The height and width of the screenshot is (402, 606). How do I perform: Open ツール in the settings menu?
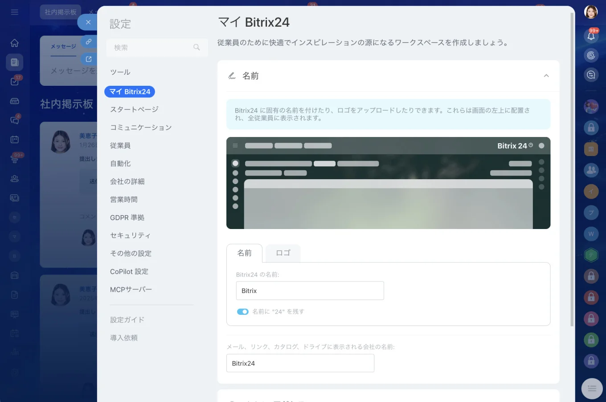coord(120,72)
